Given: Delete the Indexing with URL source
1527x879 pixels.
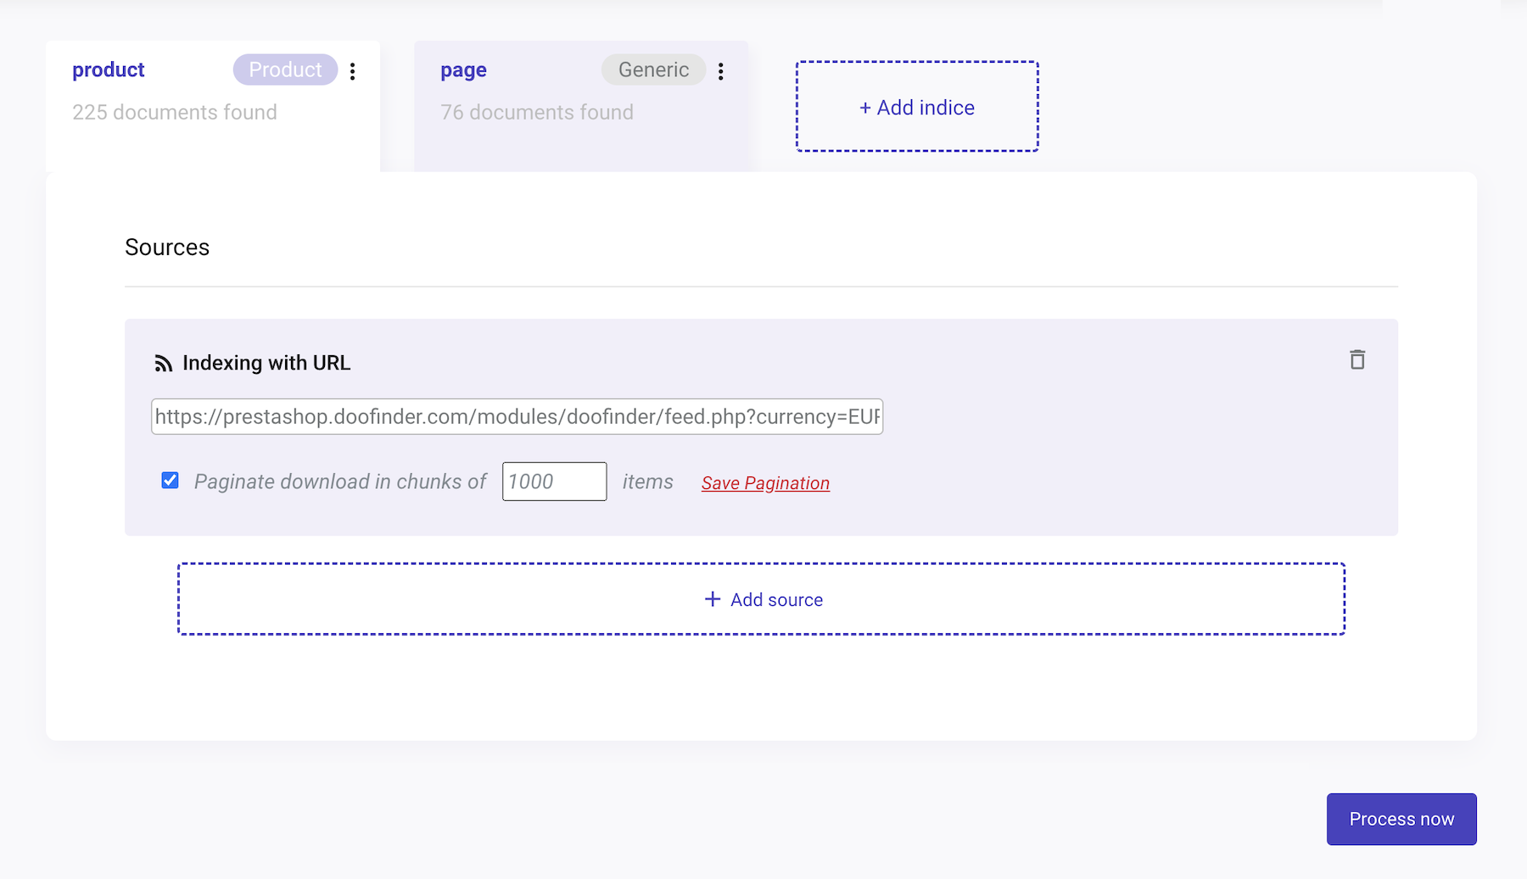Looking at the screenshot, I should [1357, 360].
